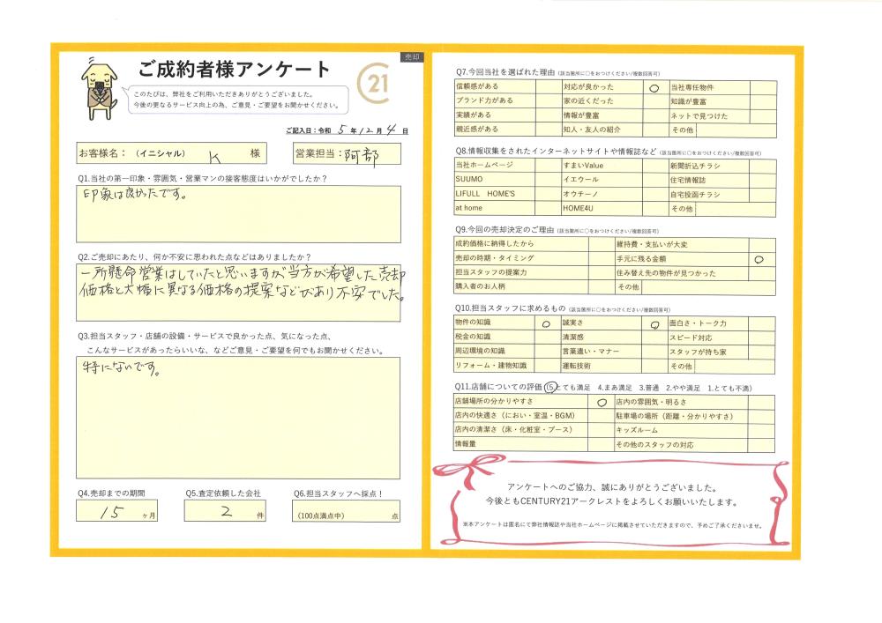
Task: Check the 店舗場所の分かりやすさ rating cell
Action: [600, 402]
